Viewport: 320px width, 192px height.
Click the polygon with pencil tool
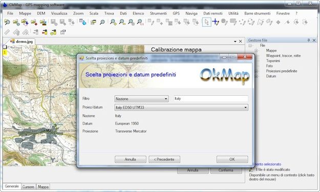tap(260, 22)
